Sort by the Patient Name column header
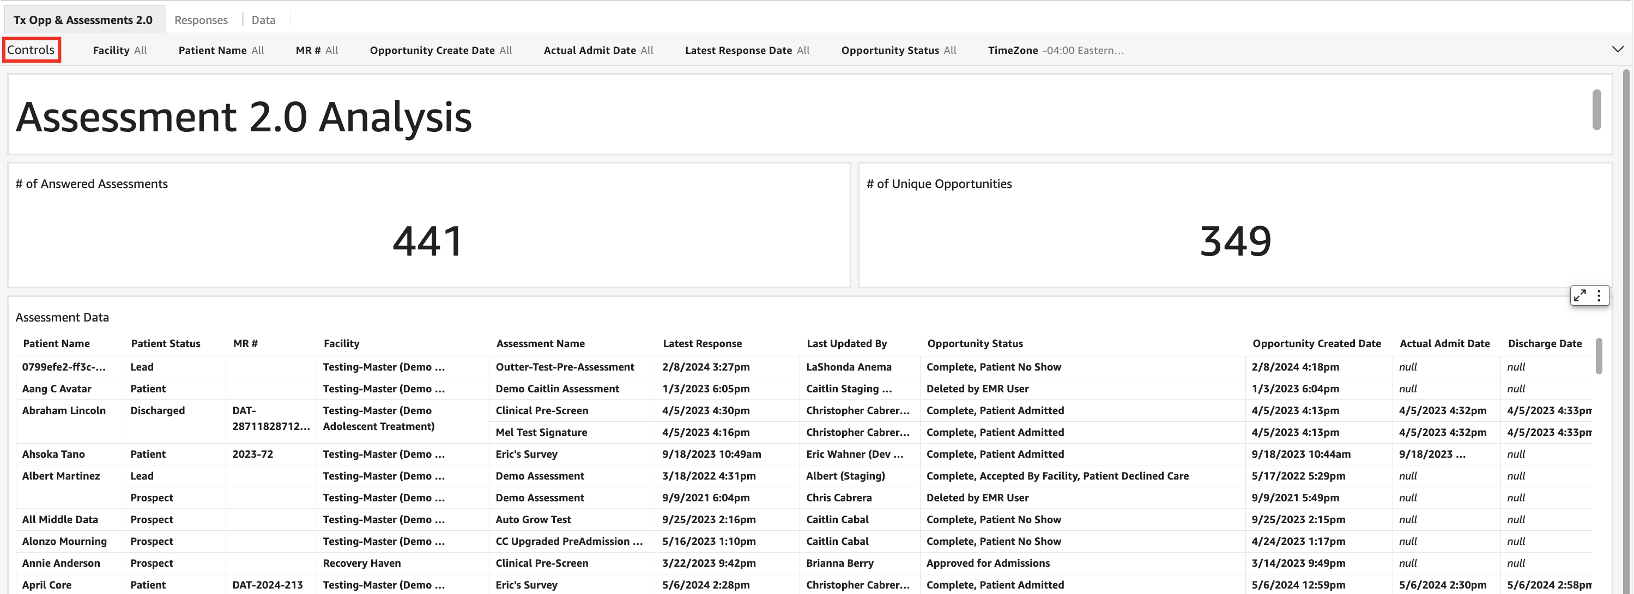Screen dimensions: 1634x594 point(57,343)
